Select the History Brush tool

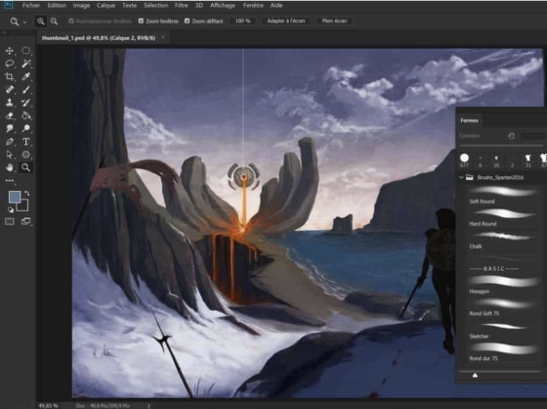(x=25, y=103)
